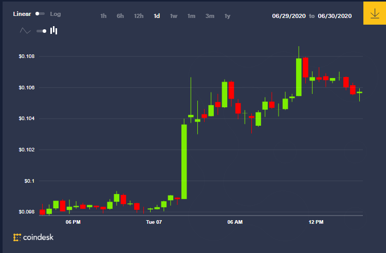Click the 12 PM x-axis label

316,222
